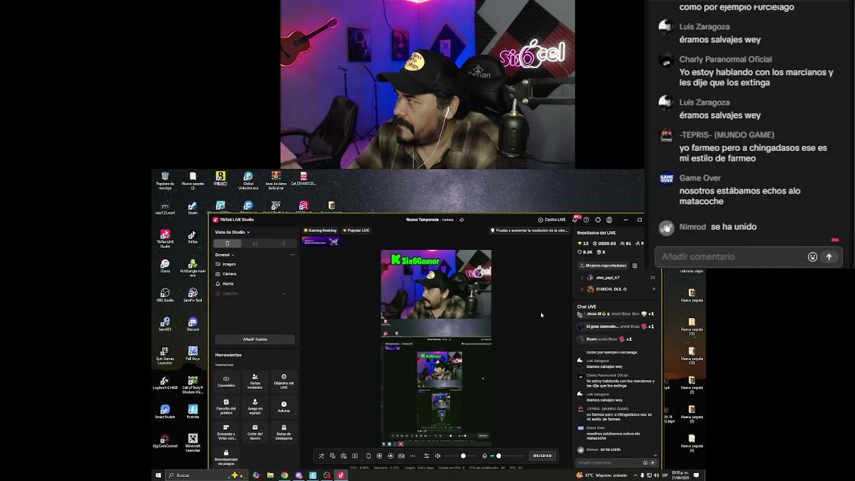Send comment with overlay arrow button
855x481 pixels.
tap(829, 257)
